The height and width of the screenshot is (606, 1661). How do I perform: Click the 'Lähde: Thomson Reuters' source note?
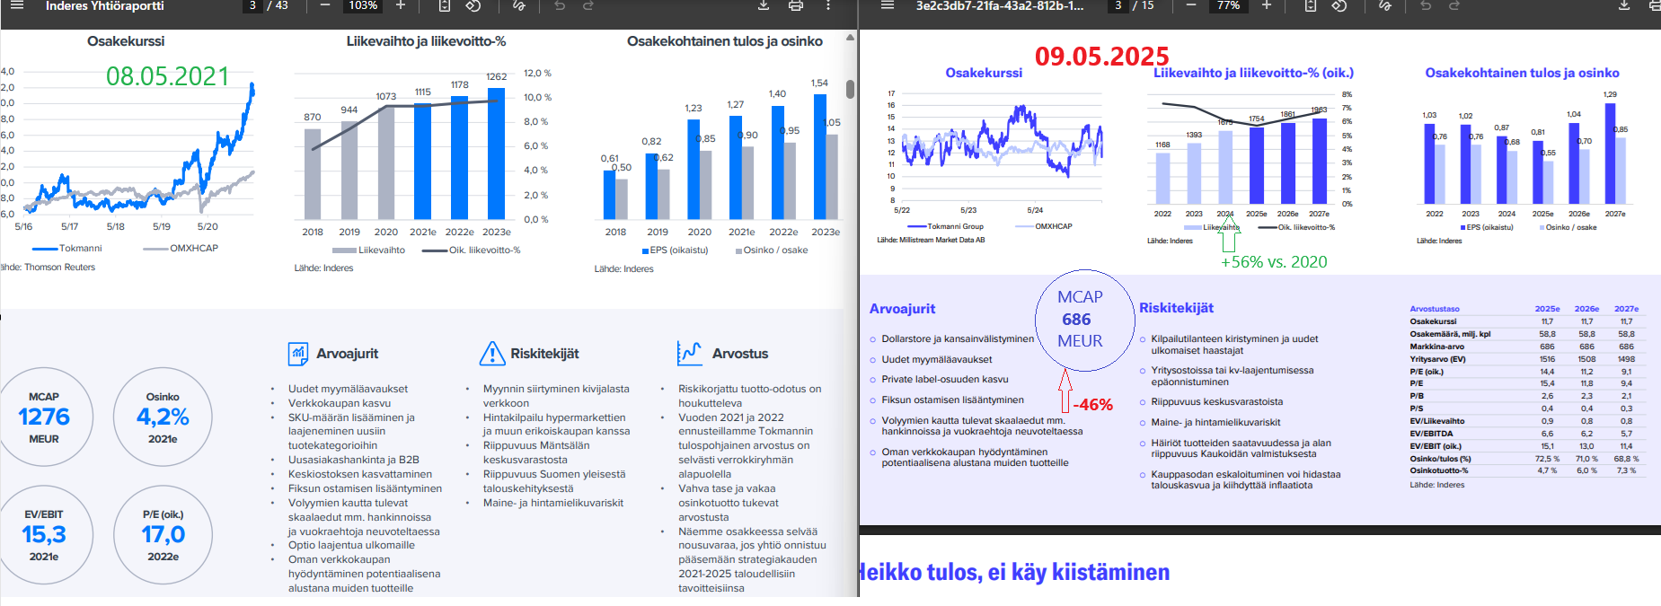48,267
